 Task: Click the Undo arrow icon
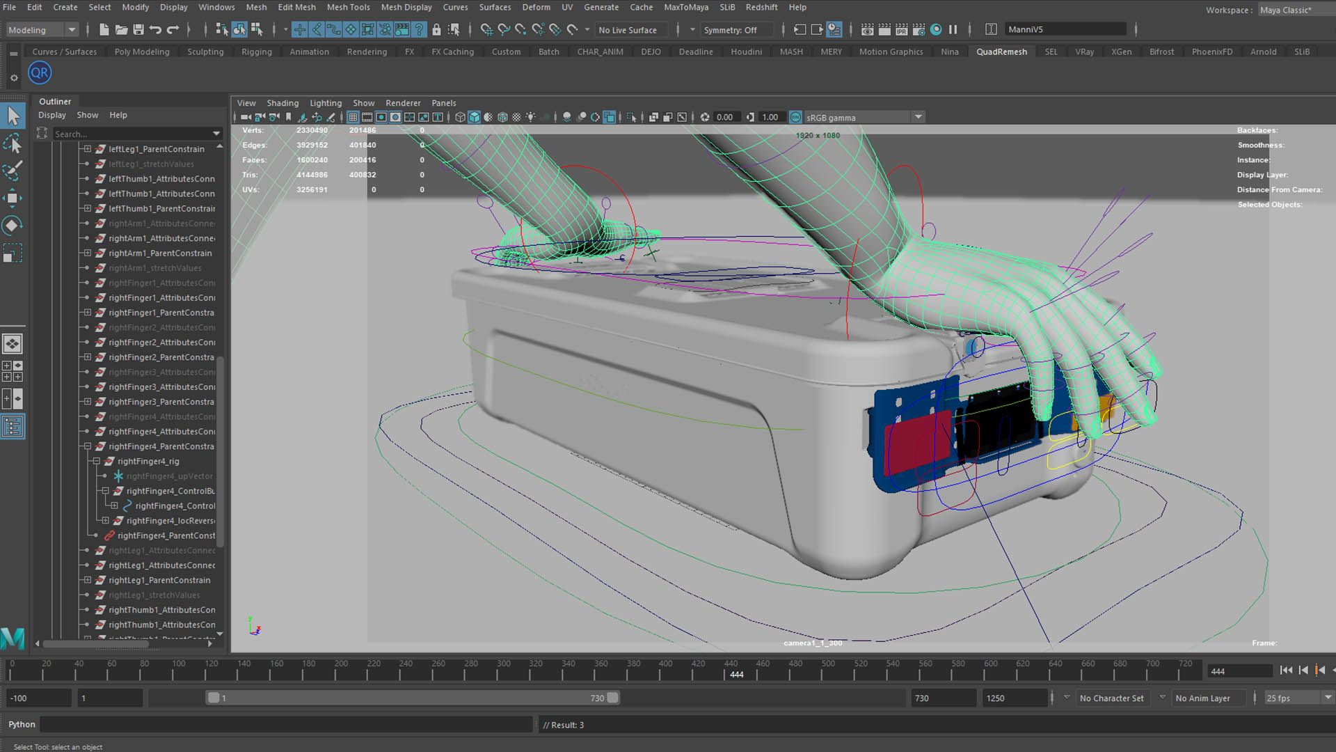[155, 29]
